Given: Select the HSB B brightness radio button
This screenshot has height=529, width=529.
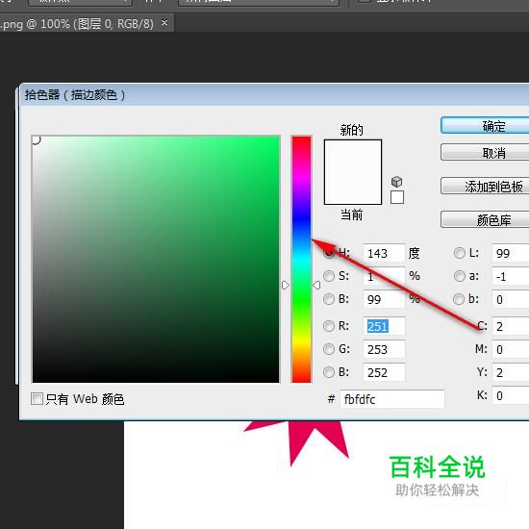Looking at the screenshot, I should pyautogui.click(x=329, y=299).
